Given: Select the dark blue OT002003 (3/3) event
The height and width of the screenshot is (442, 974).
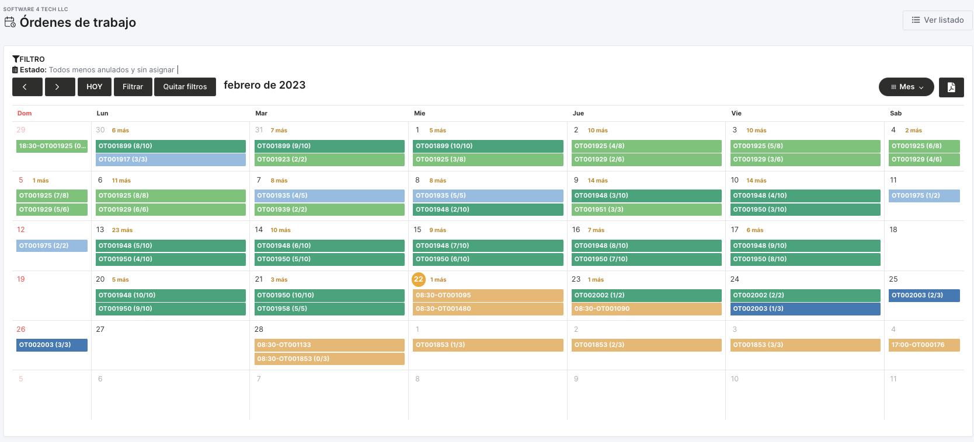Looking at the screenshot, I should (x=52, y=345).
